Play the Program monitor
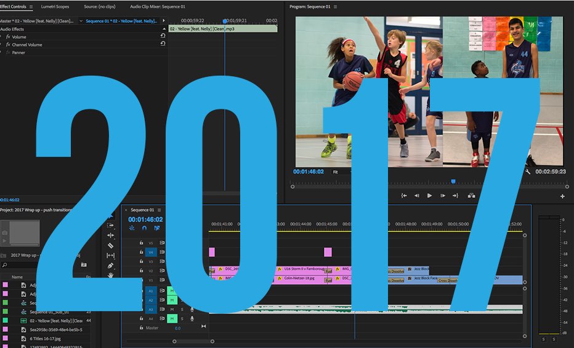The image size is (574, 348). [429, 196]
